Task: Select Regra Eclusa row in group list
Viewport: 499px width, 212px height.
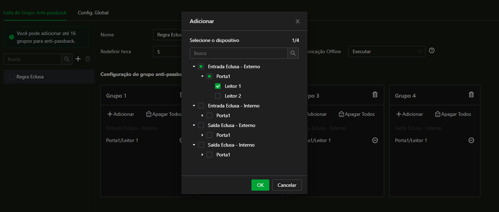Action: pyautogui.click(x=49, y=77)
